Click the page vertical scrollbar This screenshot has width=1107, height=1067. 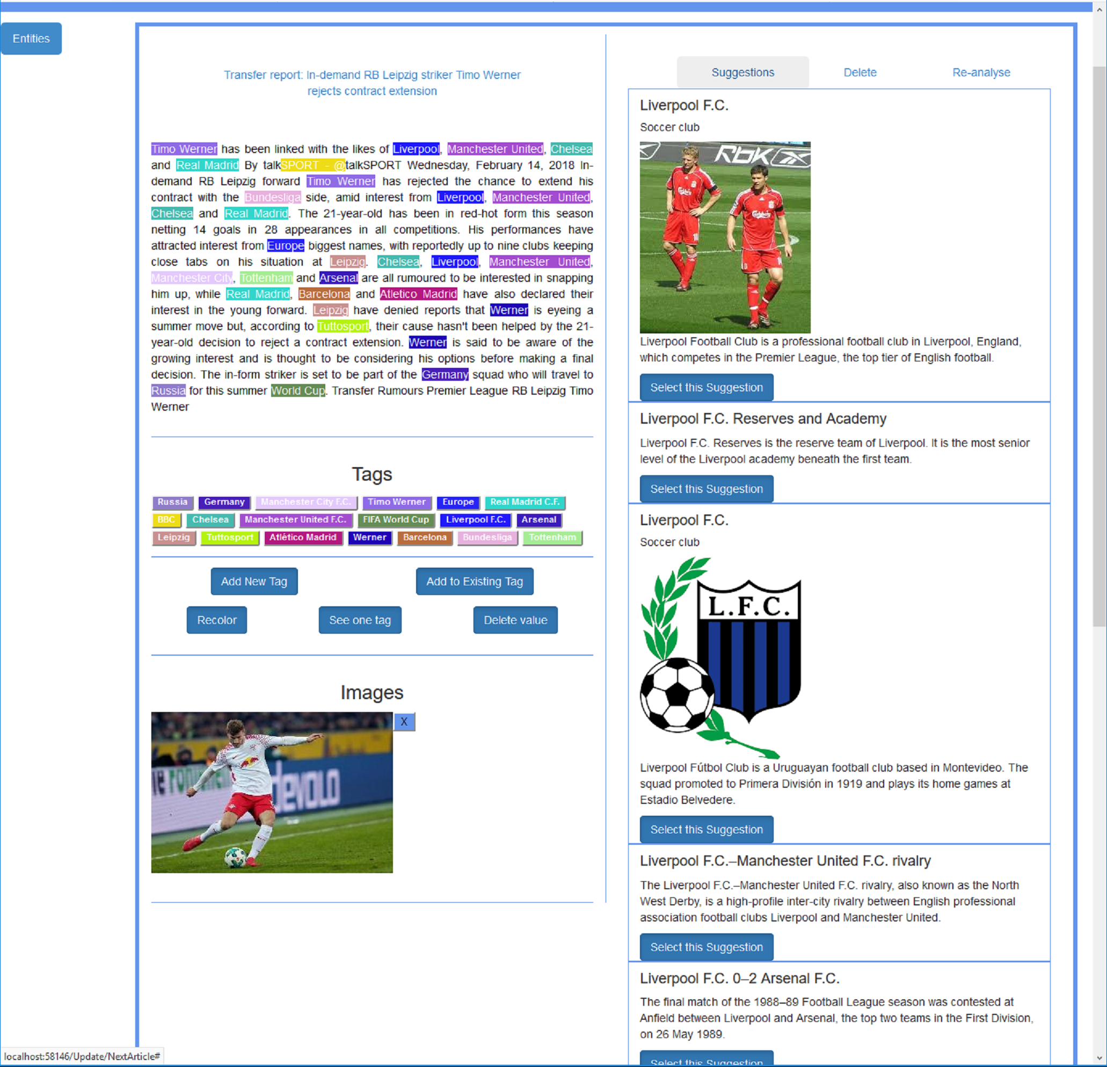(1098, 339)
